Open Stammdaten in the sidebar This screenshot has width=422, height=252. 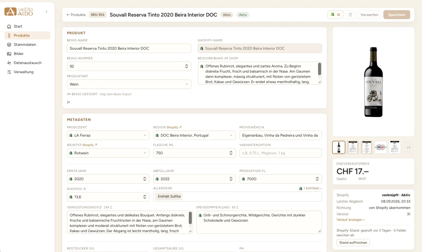(x=27, y=45)
